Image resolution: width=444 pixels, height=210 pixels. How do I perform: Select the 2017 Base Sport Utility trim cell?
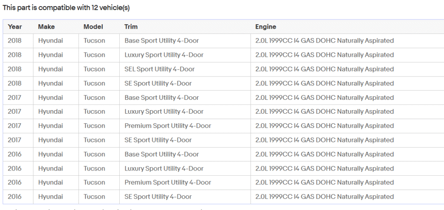162,98
